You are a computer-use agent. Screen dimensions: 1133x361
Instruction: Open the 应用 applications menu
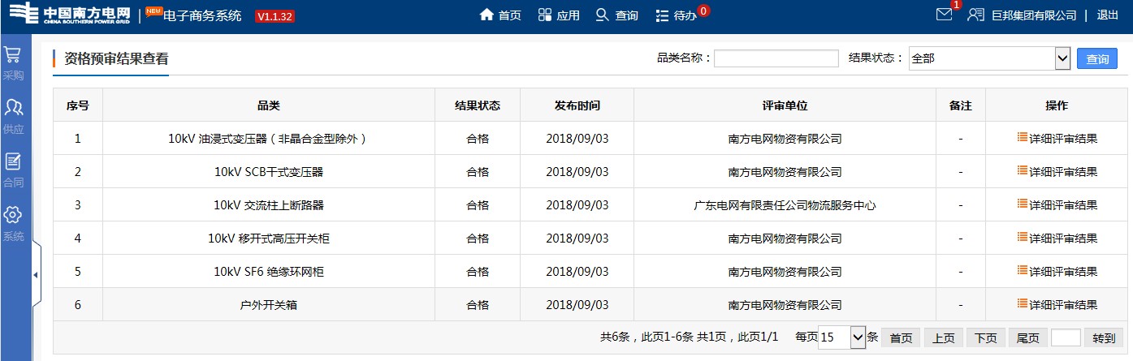pos(559,15)
